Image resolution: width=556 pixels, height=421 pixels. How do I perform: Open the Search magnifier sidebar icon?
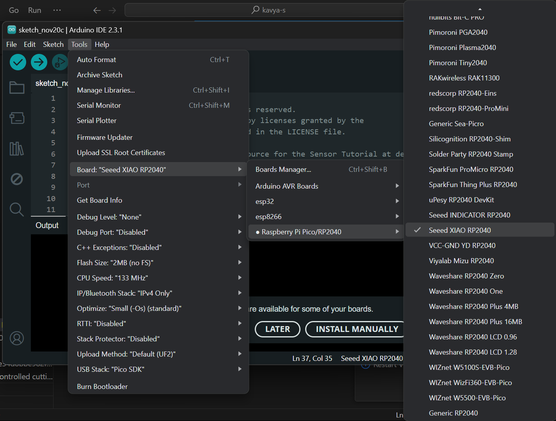(17, 209)
